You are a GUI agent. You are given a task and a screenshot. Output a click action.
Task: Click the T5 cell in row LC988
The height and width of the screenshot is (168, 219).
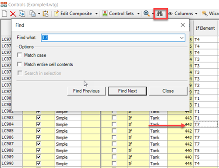point(205,150)
